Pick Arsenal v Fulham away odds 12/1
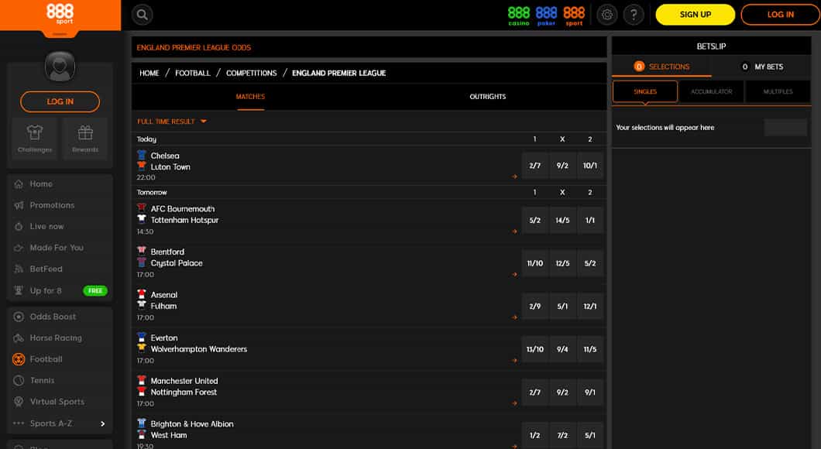 tap(590, 306)
